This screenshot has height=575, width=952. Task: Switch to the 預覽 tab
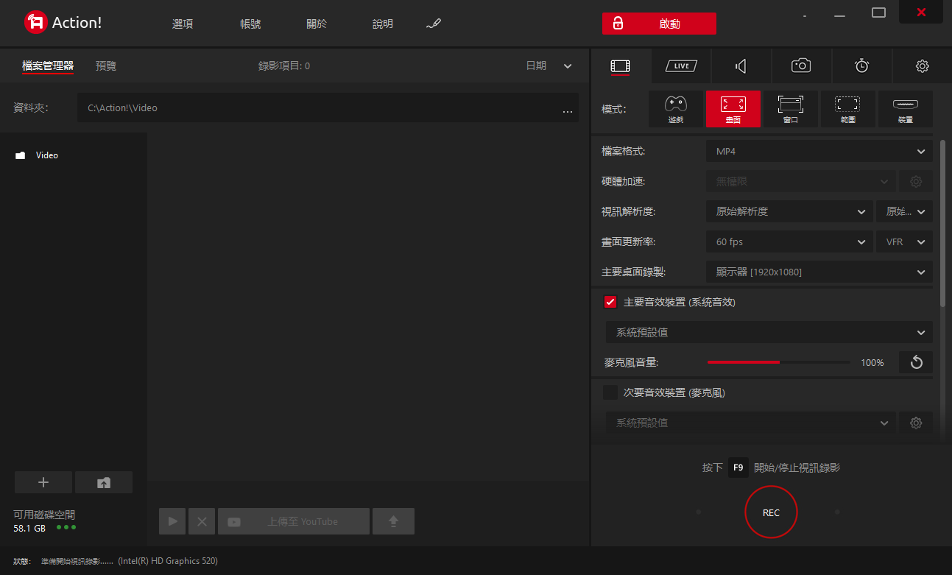pos(106,66)
